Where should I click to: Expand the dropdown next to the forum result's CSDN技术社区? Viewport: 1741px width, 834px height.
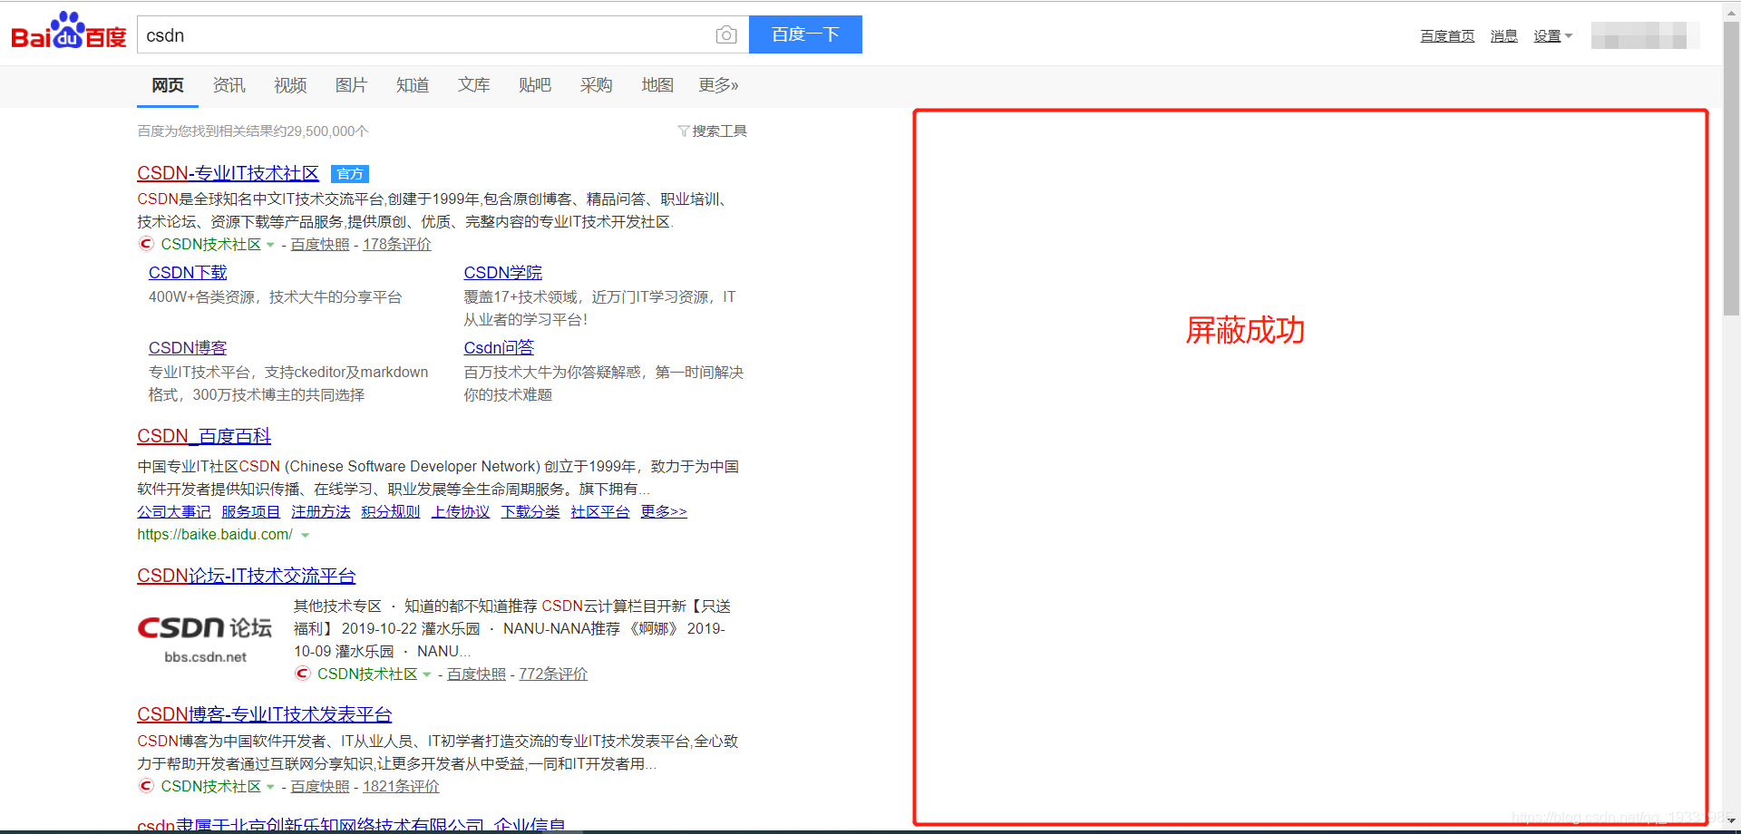(x=427, y=674)
